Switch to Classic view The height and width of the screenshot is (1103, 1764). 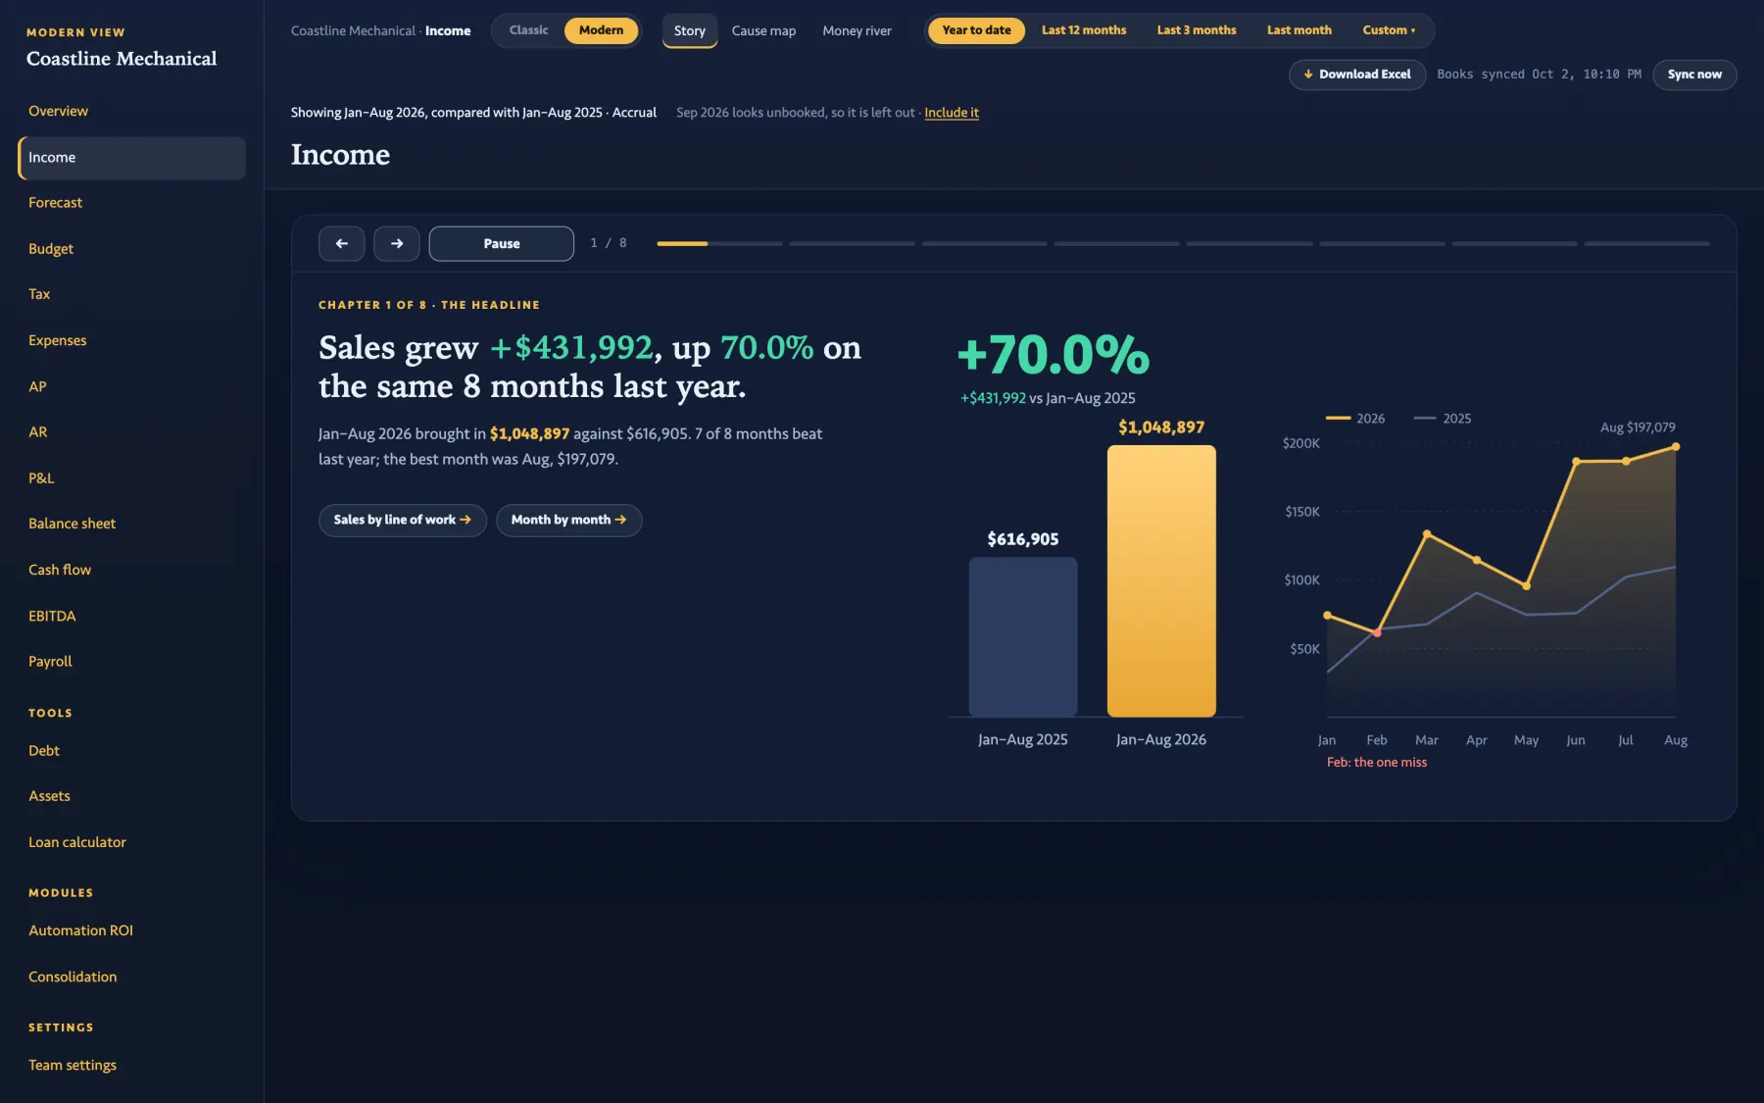(x=528, y=30)
